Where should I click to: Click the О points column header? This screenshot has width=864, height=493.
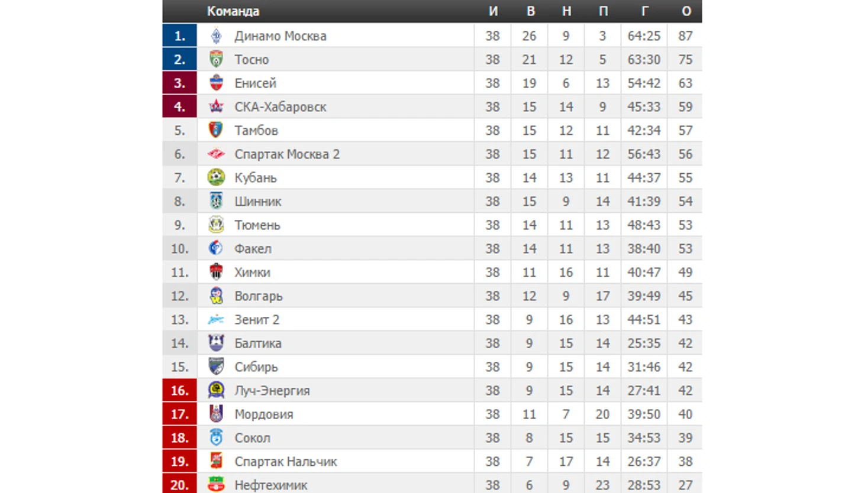pyautogui.click(x=686, y=11)
